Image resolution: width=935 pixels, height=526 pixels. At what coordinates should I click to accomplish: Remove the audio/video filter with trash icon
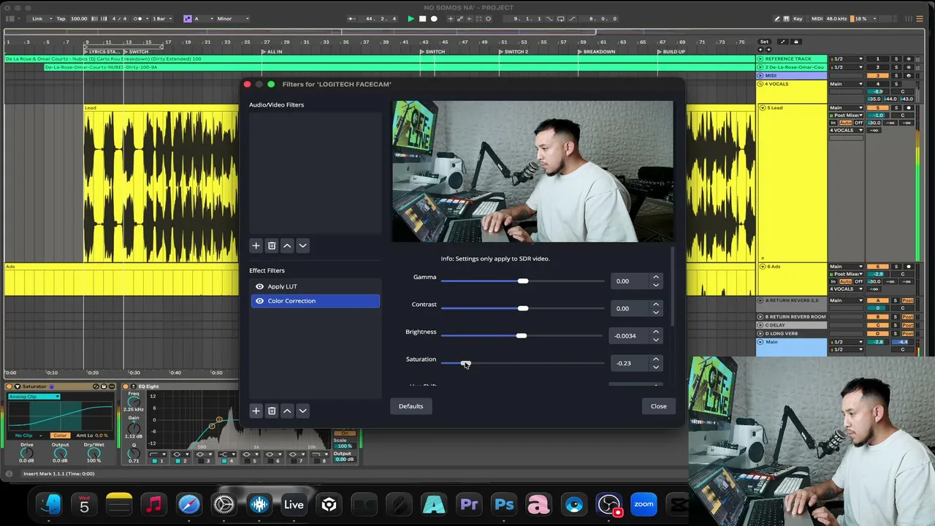pyautogui.click(x=272, y=245)
